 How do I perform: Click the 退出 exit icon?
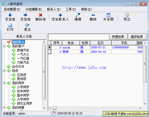click(27, 25)
